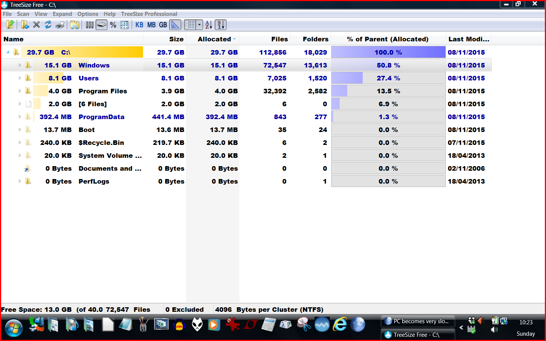Viewport: 546px width, 341px height.
Task: Click the shortcut icon beside Documents and ...
Action: (x=27, y=168)
